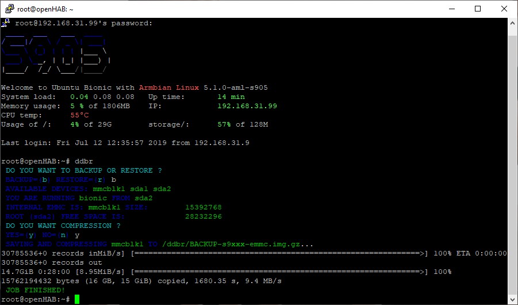Click green IP address '192.168.31.99'
This screenshot has width=518, height=305.
pos(247,106)
